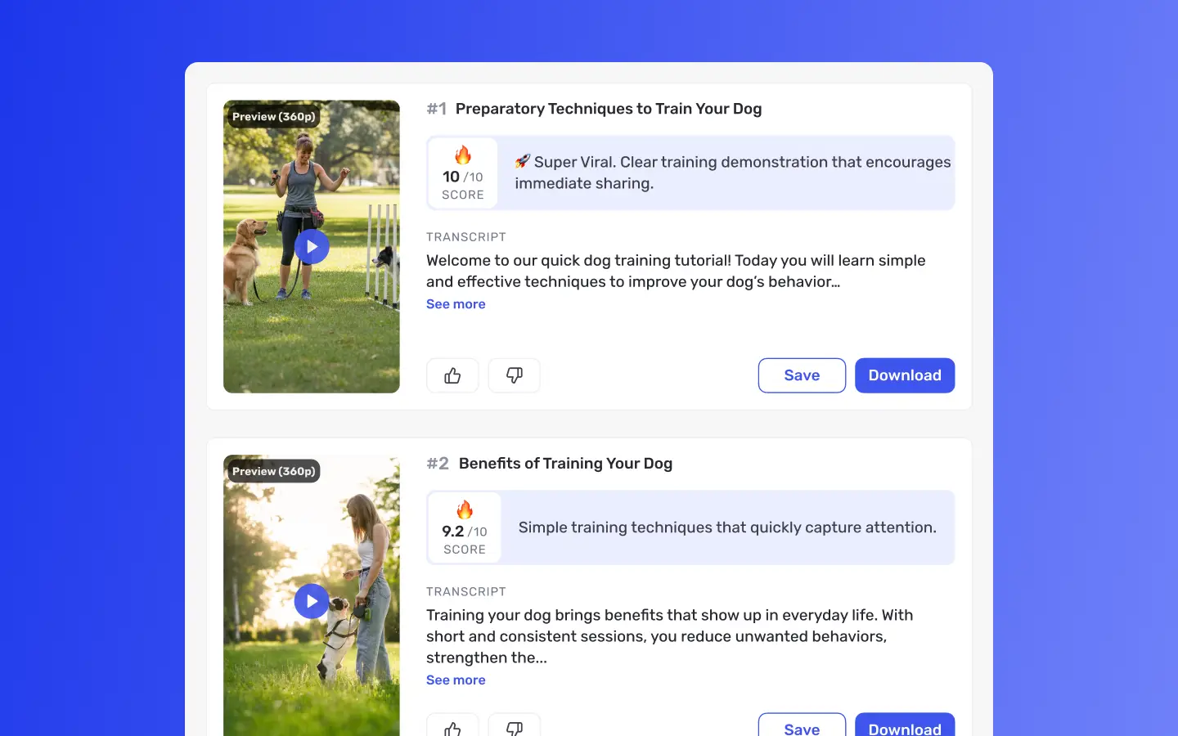
Task: Click the flame icon above 9.2 score
Action: [465, 509]
